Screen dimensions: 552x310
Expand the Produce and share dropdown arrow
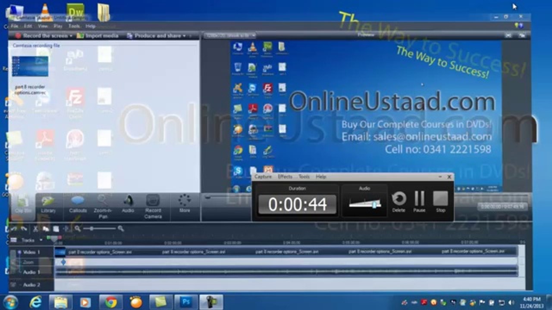185,36
